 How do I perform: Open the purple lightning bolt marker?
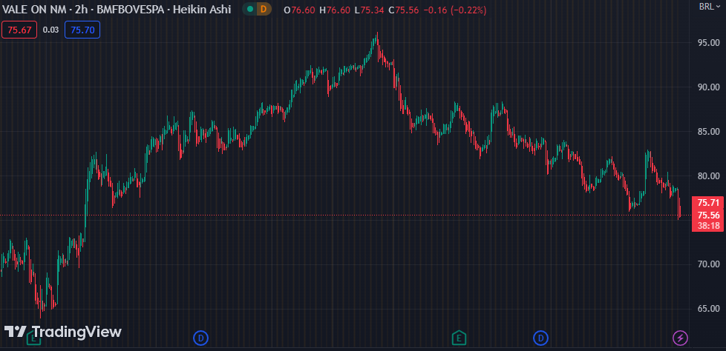point(680,338)
